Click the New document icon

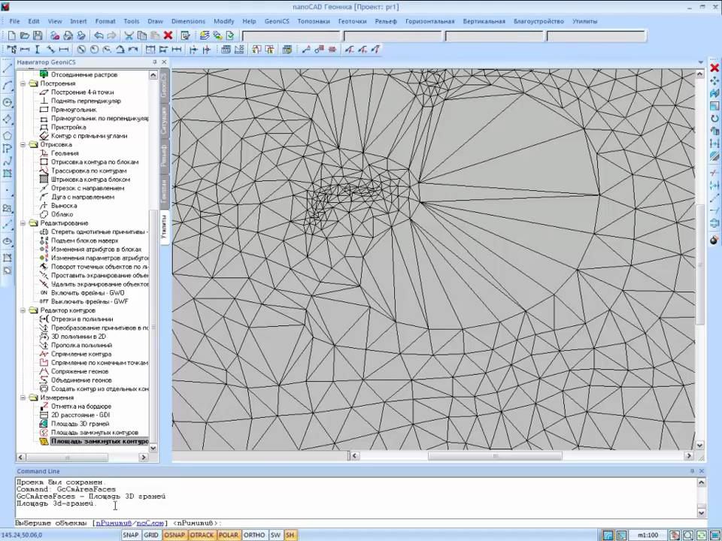tap(11, 35)
